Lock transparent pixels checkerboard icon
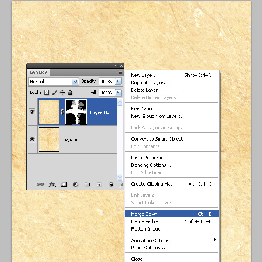The height and width of the screenshot is (262, 262). click(x=46, y=93)
